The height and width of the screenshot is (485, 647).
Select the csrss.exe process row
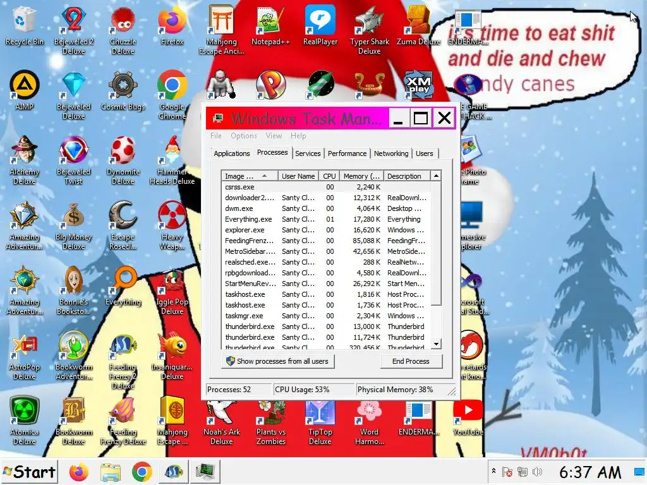pyautogui.click(x=326, y=187)
